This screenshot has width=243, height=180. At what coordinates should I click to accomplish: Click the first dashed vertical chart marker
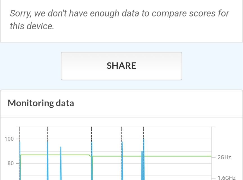pos(20,132)
